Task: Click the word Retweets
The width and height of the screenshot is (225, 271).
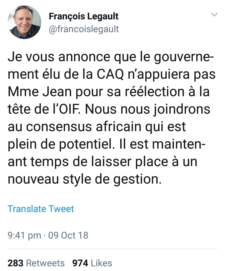Action: [46, 263]
